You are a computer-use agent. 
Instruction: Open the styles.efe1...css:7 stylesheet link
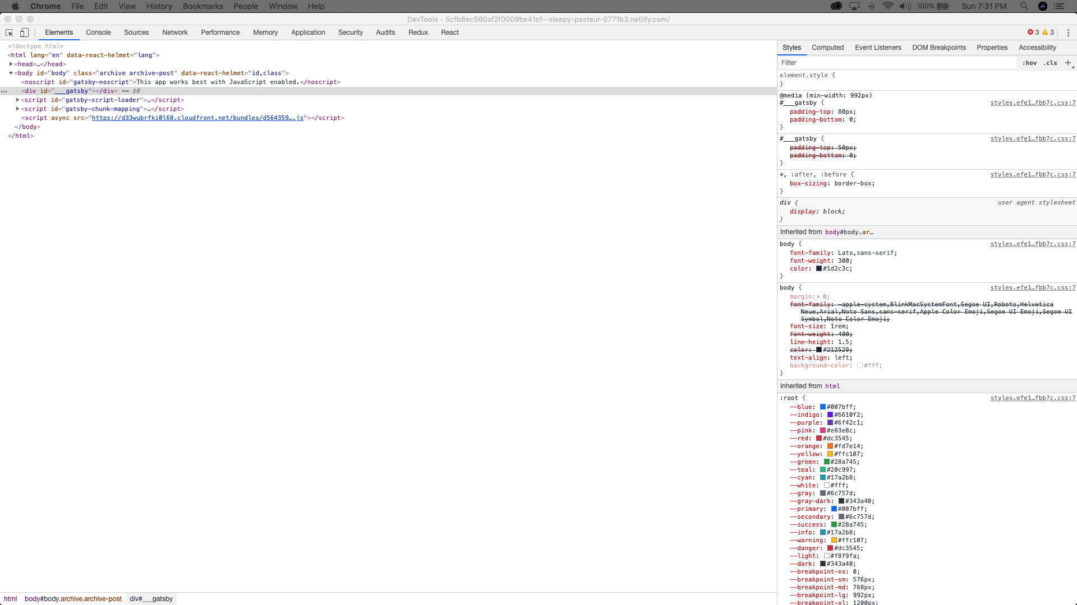pyautogui.click(x=1033, y=103)
